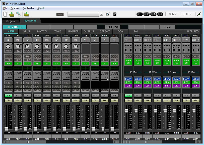Open the ROUTER screen tab
The width and height of the screenshot is (204, 145).
73,31
